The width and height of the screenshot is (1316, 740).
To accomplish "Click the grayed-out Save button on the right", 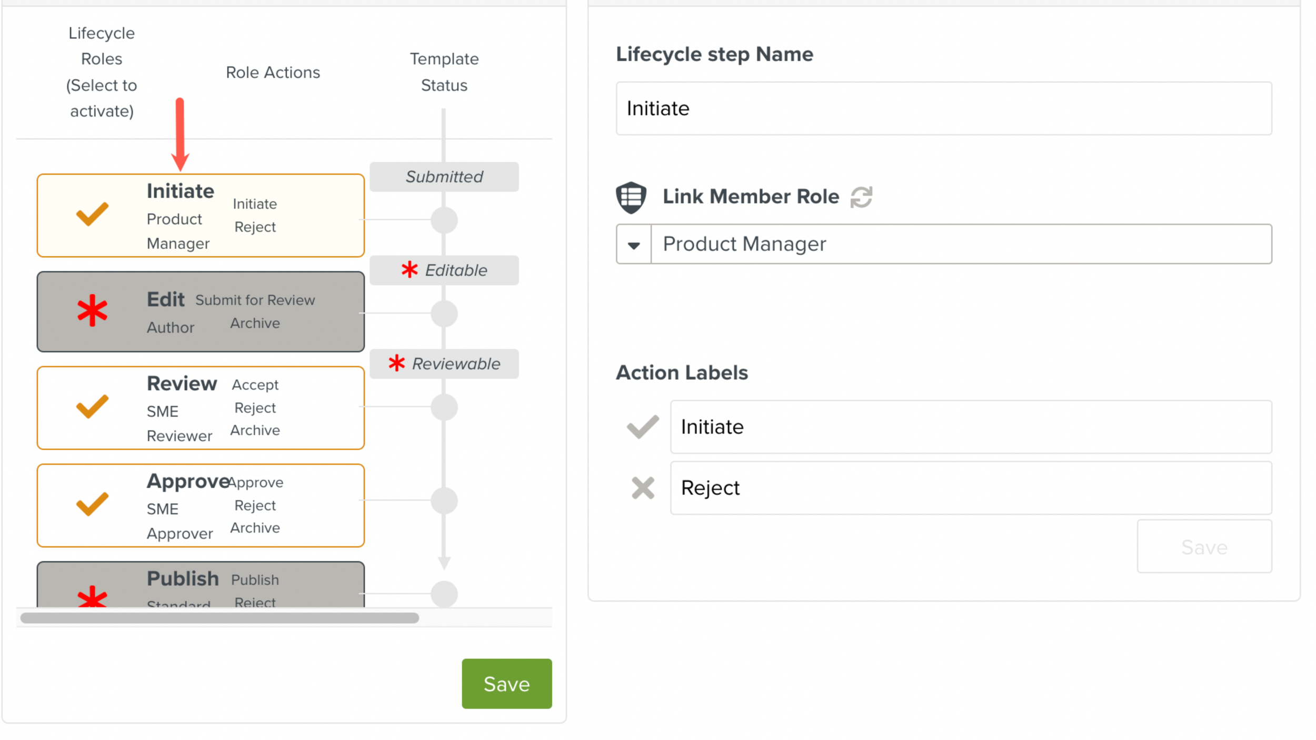I will [1204, 547].
